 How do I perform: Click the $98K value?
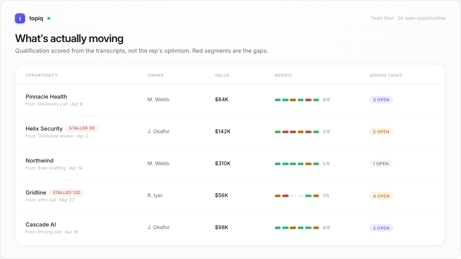(x=221, y=228)
